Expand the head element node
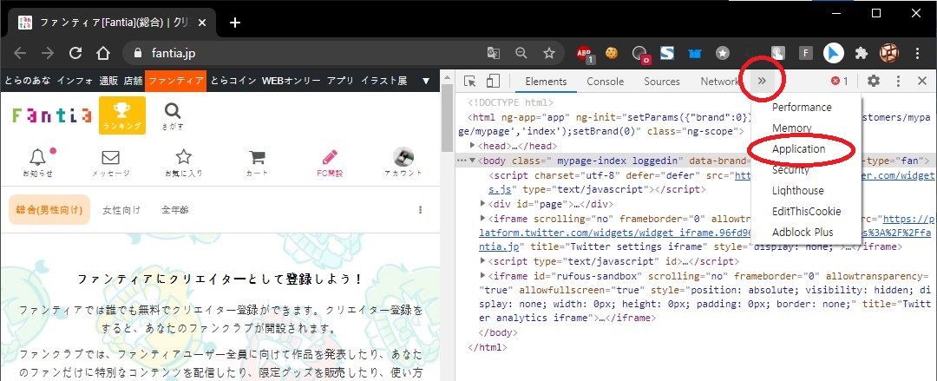 (473, 145)
